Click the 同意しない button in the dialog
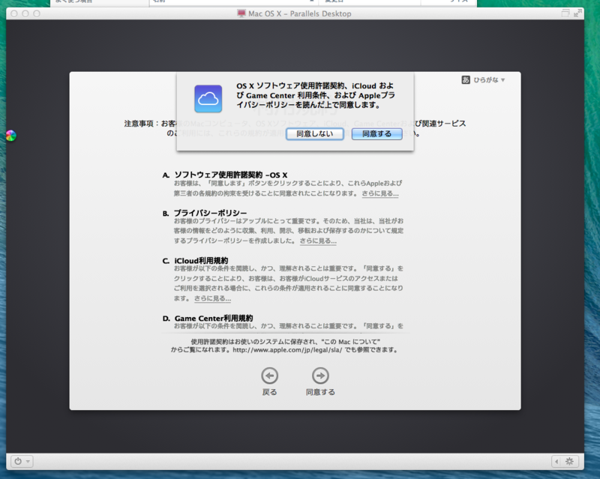This screenshot has width=600, height=479. 314,133
